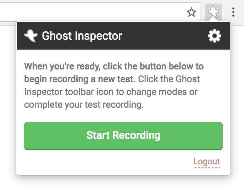Click the blank page area left of popup
244x192 pixels.
[8, 106]
